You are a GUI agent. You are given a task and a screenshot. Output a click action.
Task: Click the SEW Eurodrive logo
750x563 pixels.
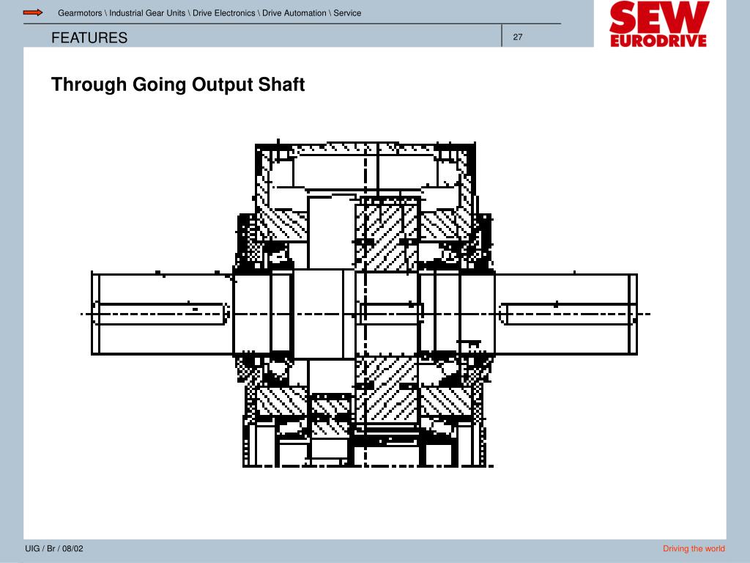658,24
